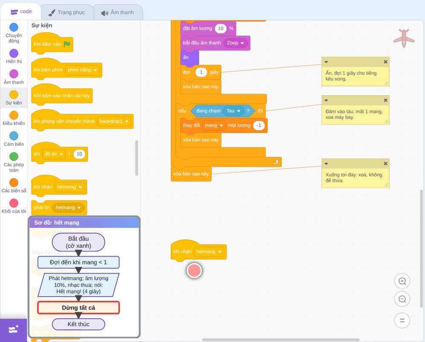Open the Điều khiển block category

(x=14, y=118)
